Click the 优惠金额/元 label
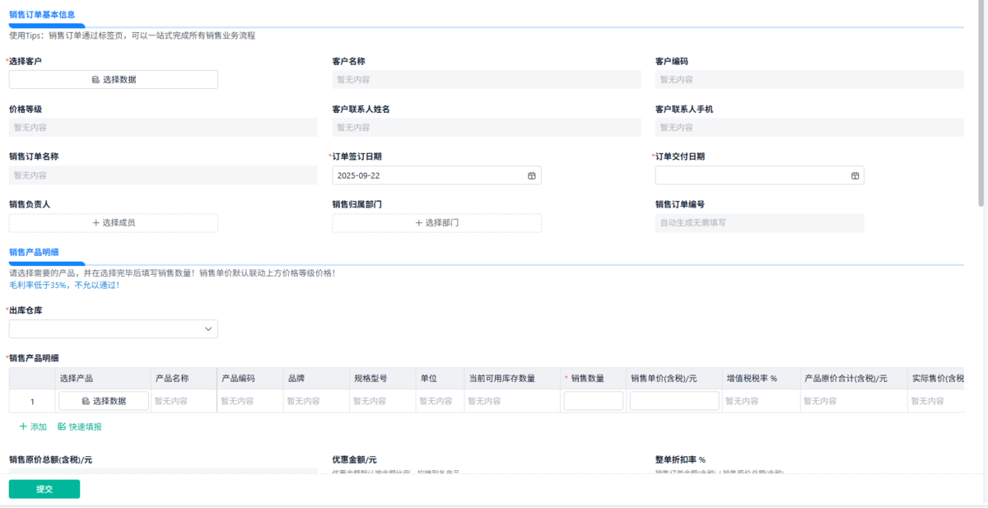 point(354,459)
